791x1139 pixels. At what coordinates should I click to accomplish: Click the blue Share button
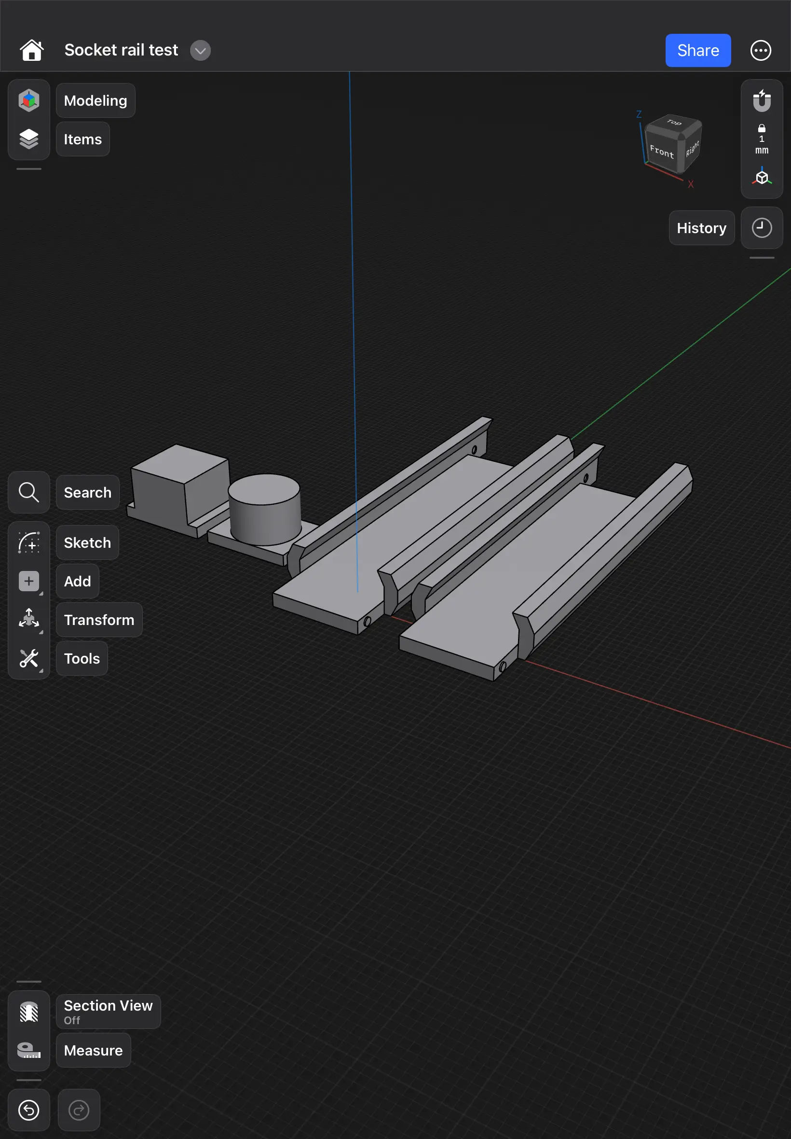coord(698,50)
